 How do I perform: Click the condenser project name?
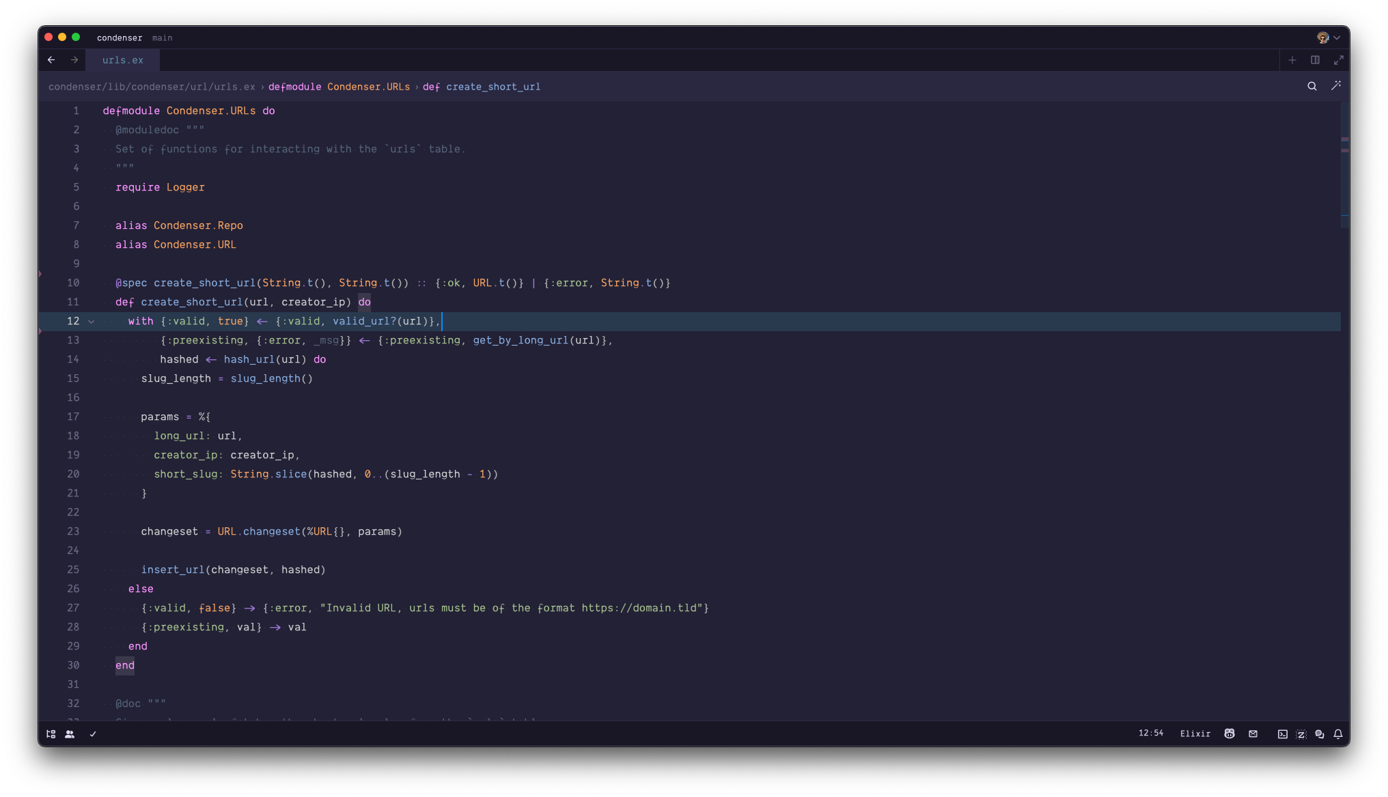coord(120,38)
